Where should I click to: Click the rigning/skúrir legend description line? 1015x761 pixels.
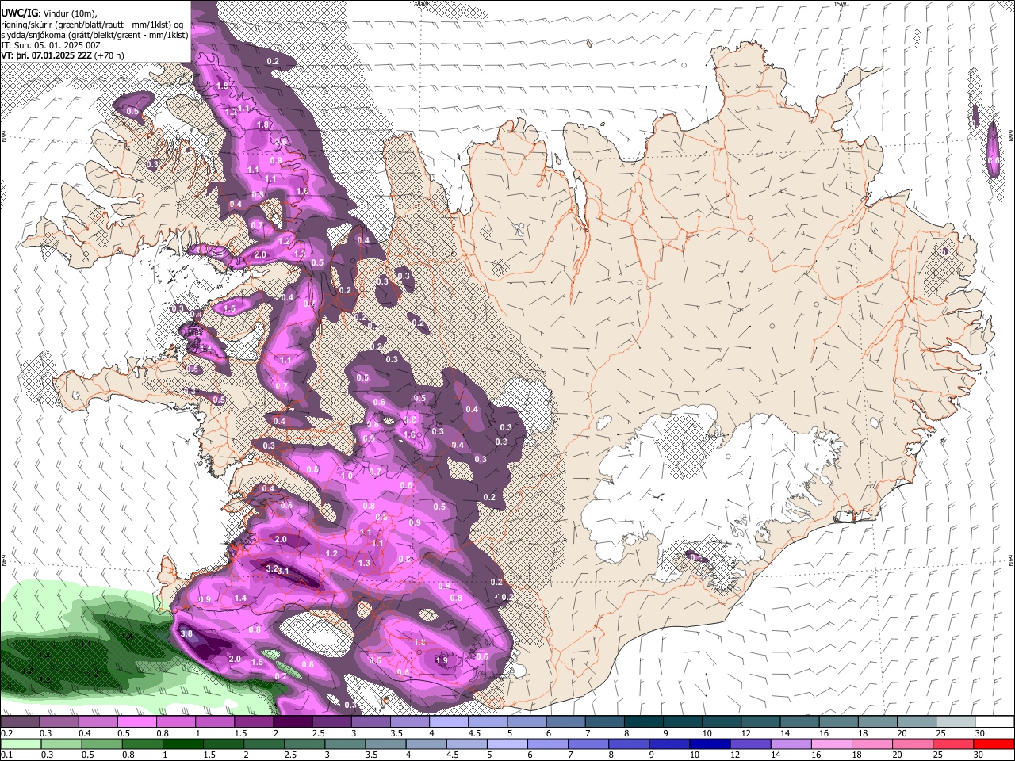(92, 24)
